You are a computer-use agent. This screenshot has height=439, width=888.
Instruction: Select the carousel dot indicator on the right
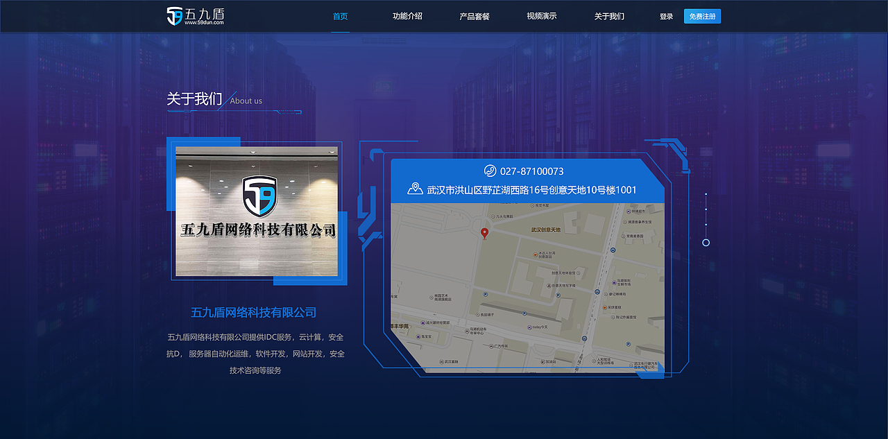[x=706, y=242]
